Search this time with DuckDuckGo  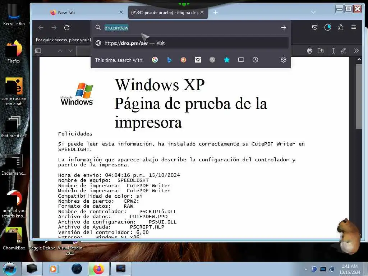point(184,60)
